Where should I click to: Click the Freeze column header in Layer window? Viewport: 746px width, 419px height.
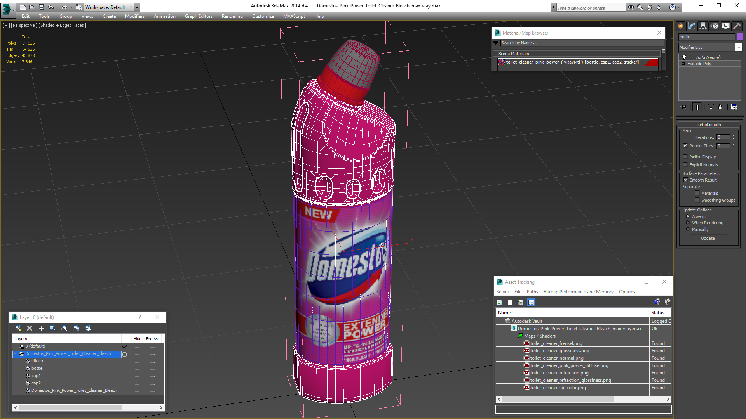[153, 339]
